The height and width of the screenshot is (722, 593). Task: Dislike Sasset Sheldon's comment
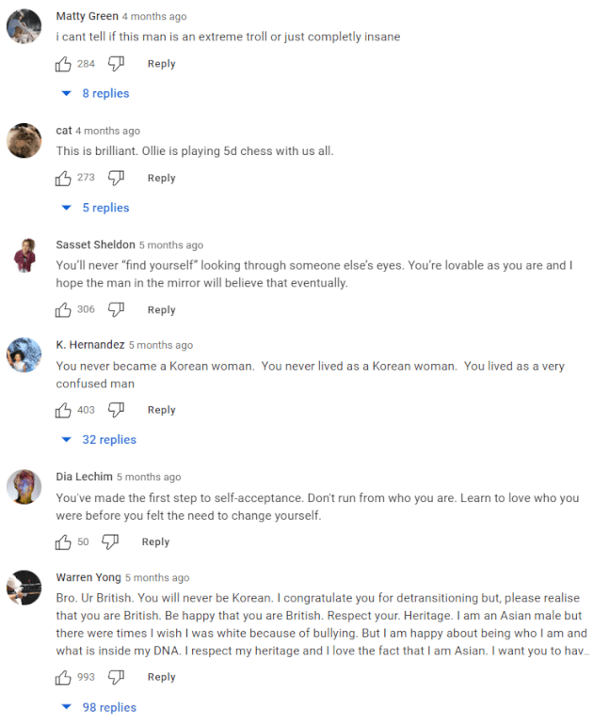[116, 310]
